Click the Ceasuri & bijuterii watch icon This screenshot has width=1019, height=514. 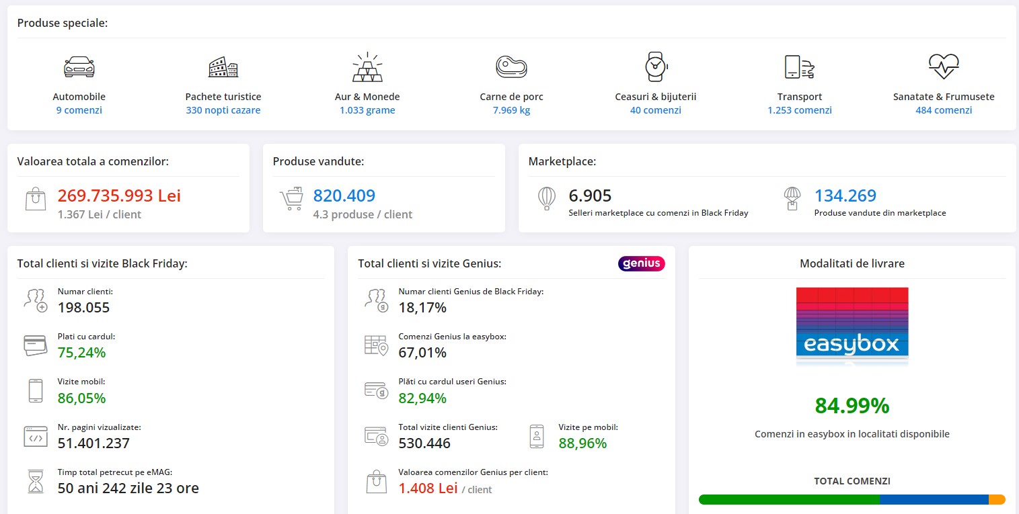(x=655, y=67)
